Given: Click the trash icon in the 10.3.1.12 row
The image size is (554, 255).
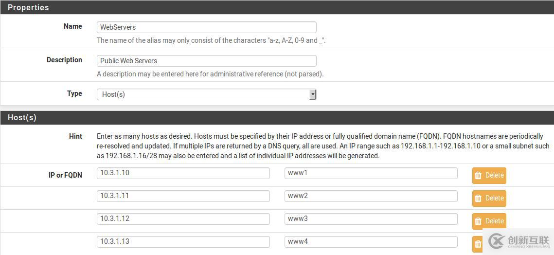Looking at the screenshot, I should point(478,221).
